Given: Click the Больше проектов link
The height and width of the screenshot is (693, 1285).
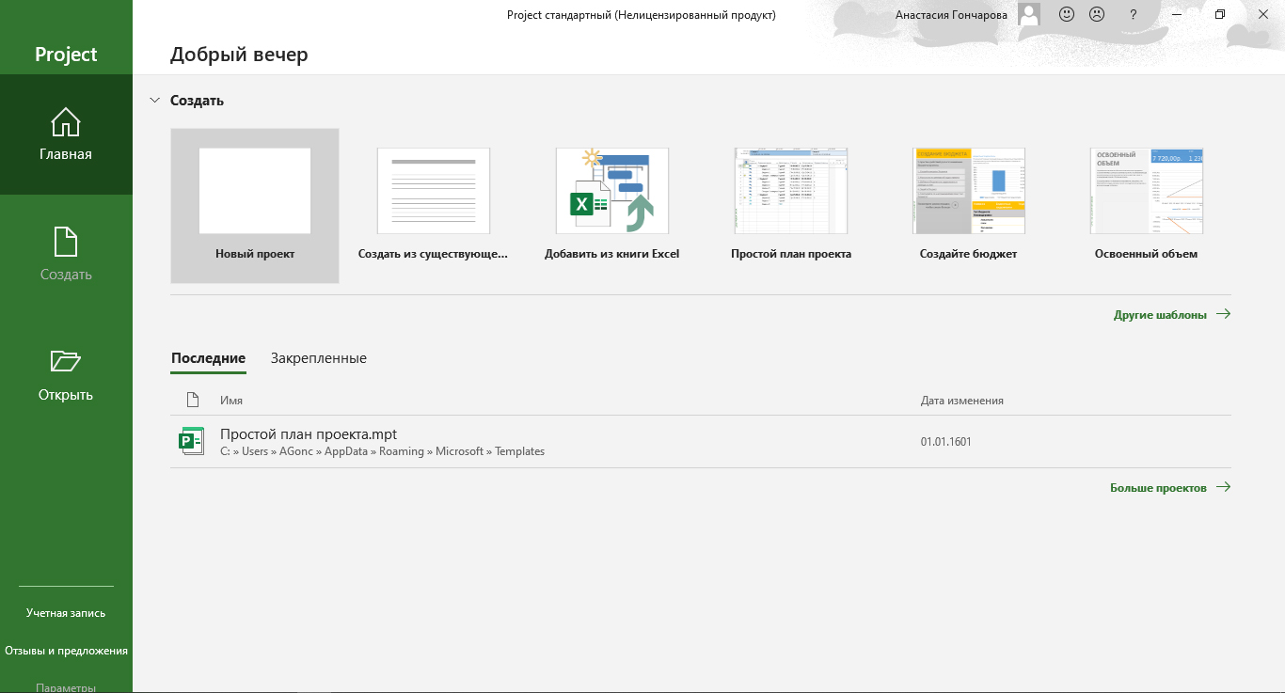Looking at the screenshot, I should pyautogui.click(x=1170, y=488).
